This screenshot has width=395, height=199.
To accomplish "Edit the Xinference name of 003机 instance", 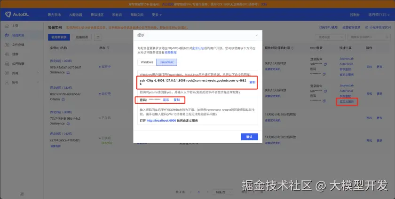I will coord(68,72).
